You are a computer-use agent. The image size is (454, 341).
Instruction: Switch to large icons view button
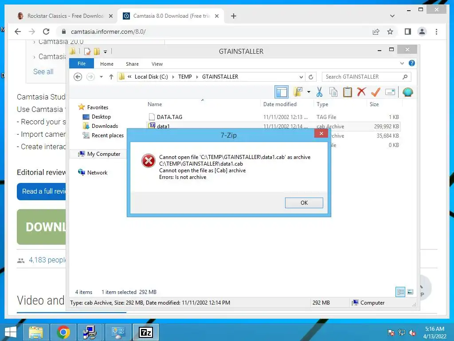pyautogui.click(x=410, y=292)
